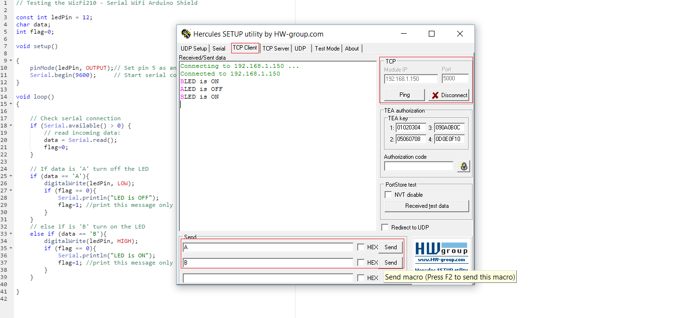This screenshot has width=685, height=318.
Task: Click the comment '// Check serial connection'
Action: 75,118
